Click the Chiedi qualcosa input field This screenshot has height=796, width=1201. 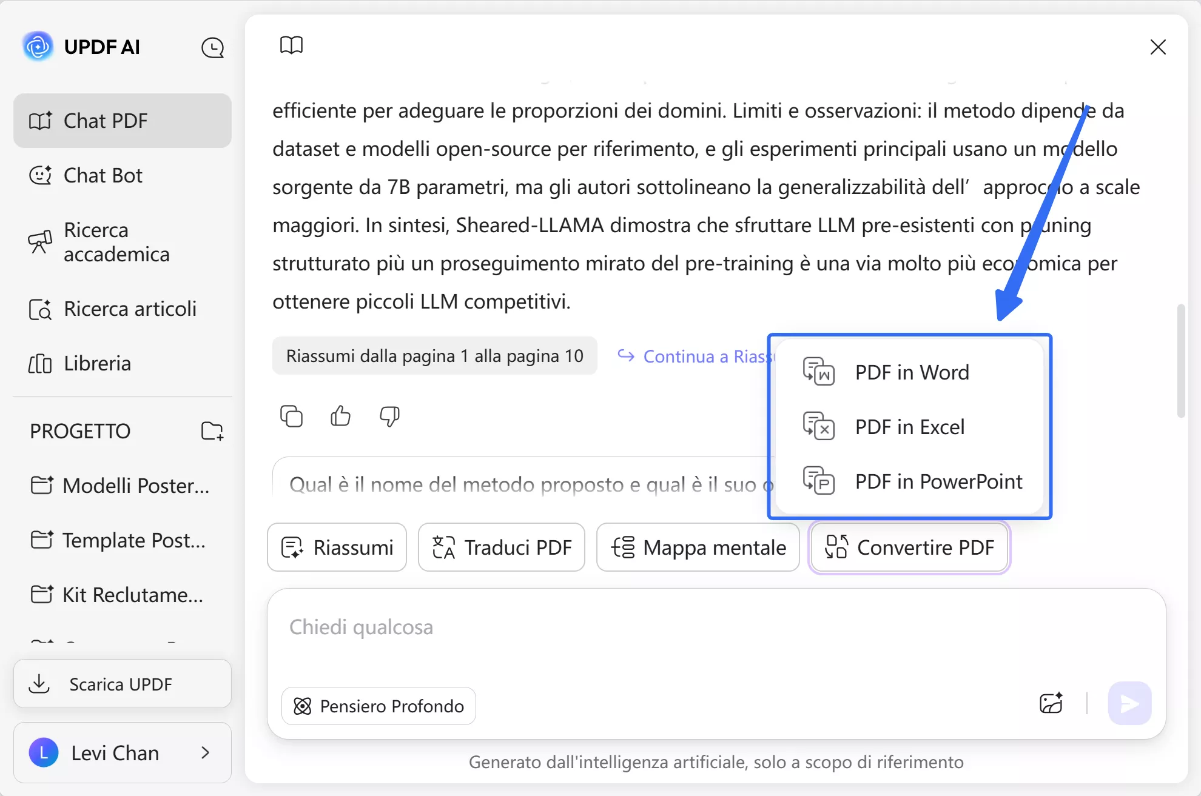[546, 627]
